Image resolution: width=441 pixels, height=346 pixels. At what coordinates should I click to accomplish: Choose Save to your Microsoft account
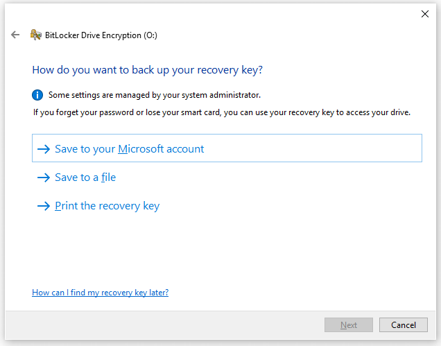227,148
